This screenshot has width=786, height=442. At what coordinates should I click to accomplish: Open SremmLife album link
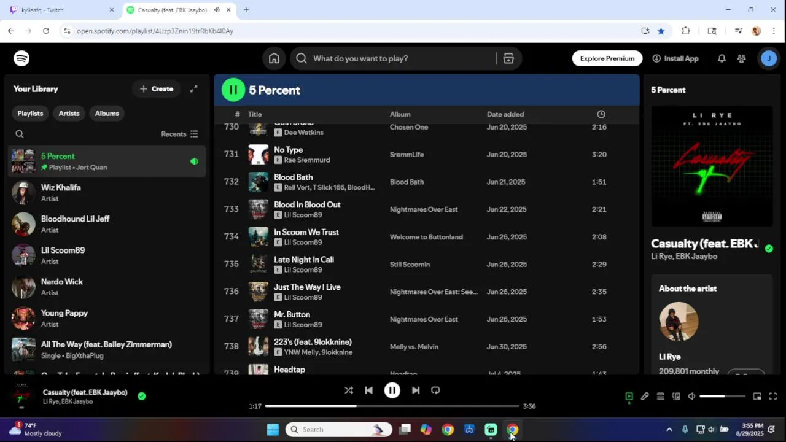407,155
